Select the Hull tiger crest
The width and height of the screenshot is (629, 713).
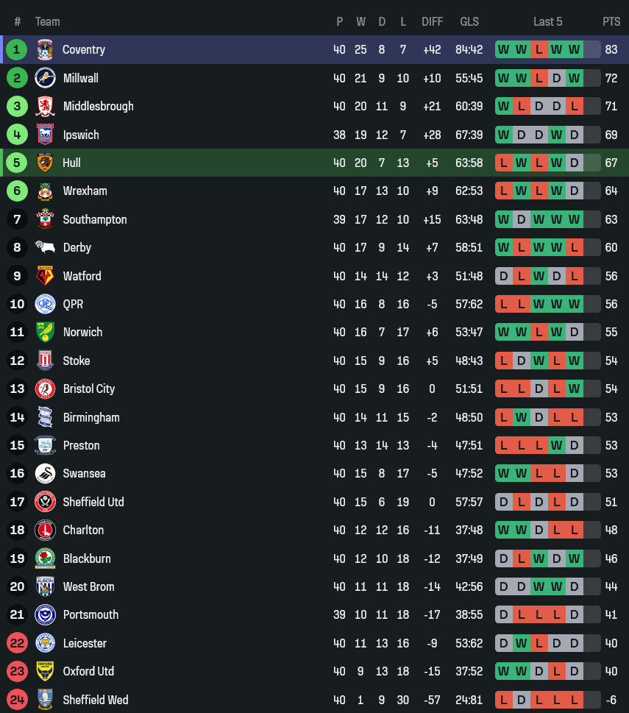pyautogui.click(x=45, y=163)
